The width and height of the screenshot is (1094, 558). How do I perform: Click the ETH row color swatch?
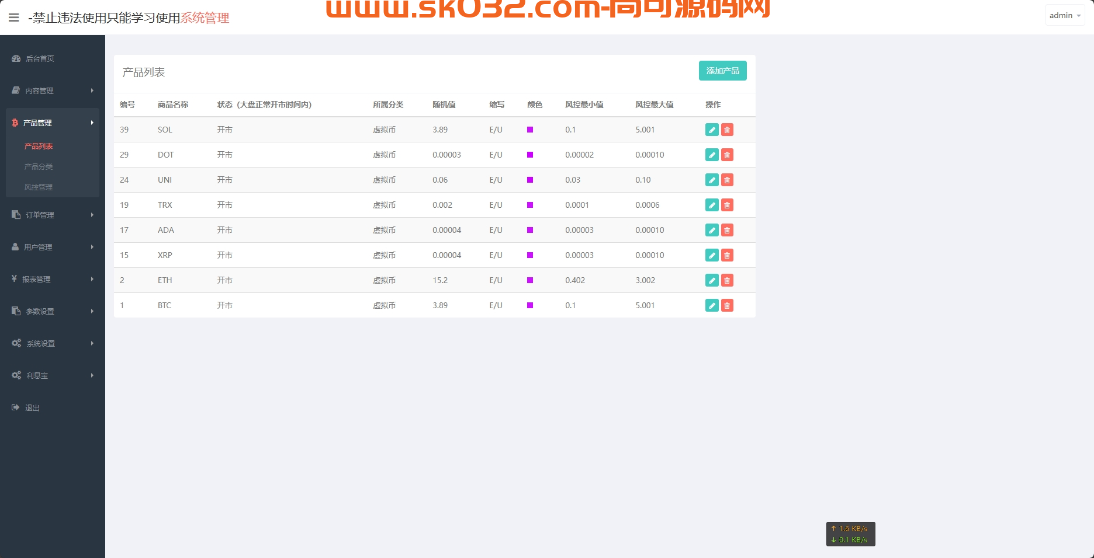click(530, 280)
